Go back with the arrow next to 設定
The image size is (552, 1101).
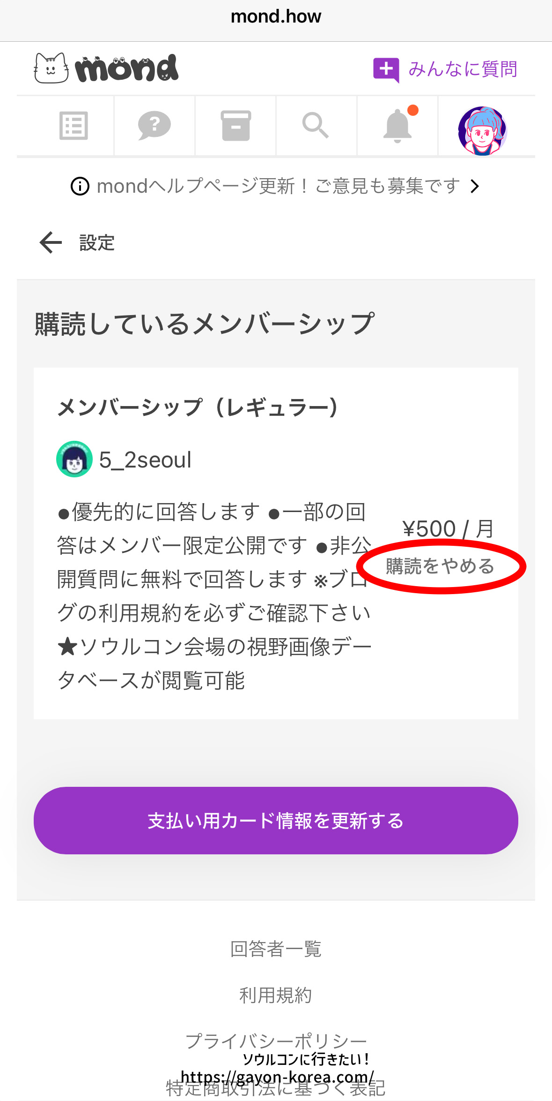[51, 242]
